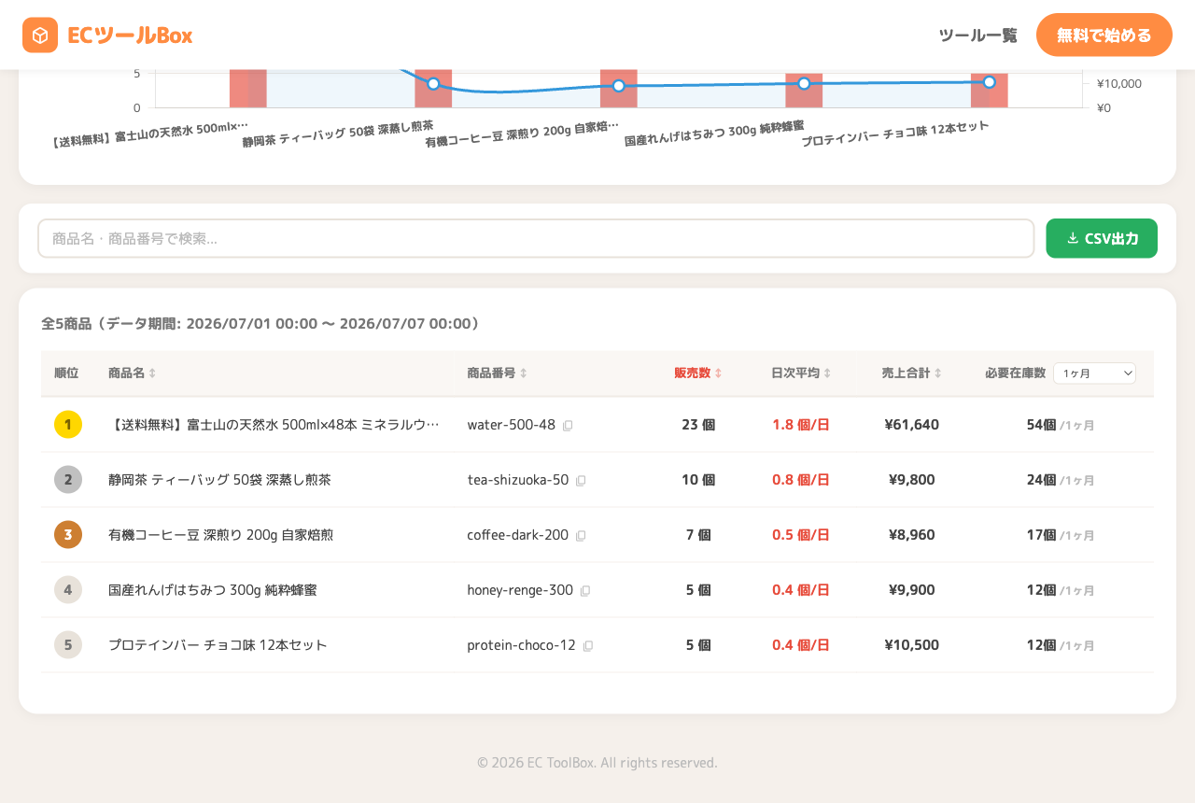Sort table by 日次平均 column
1195x803 pixels.
click(801, 373)
